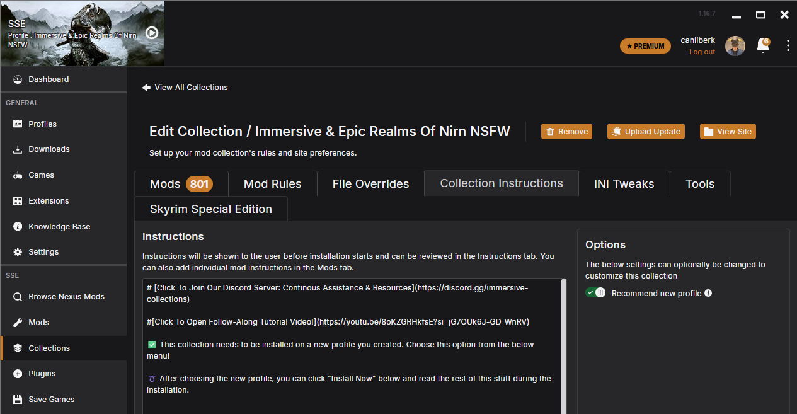Viewport: 797px width, 414px height.
Task: Open the Extensions panel
Action: [50, 200]
